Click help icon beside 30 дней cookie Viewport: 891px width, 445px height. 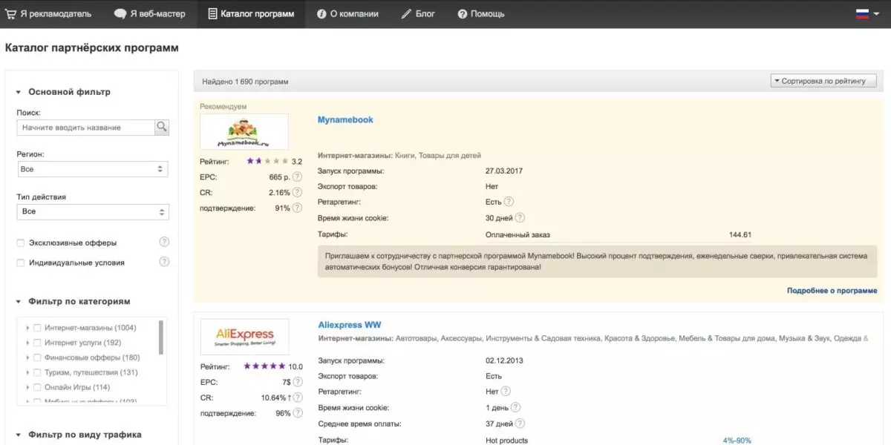(x=520, y=218)
